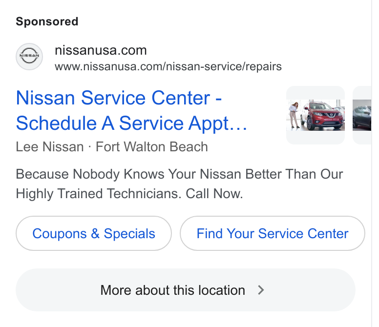Select the Find Your Service Center chip
The width and height of the screenshot is (379, 327).
pos(273,233)
